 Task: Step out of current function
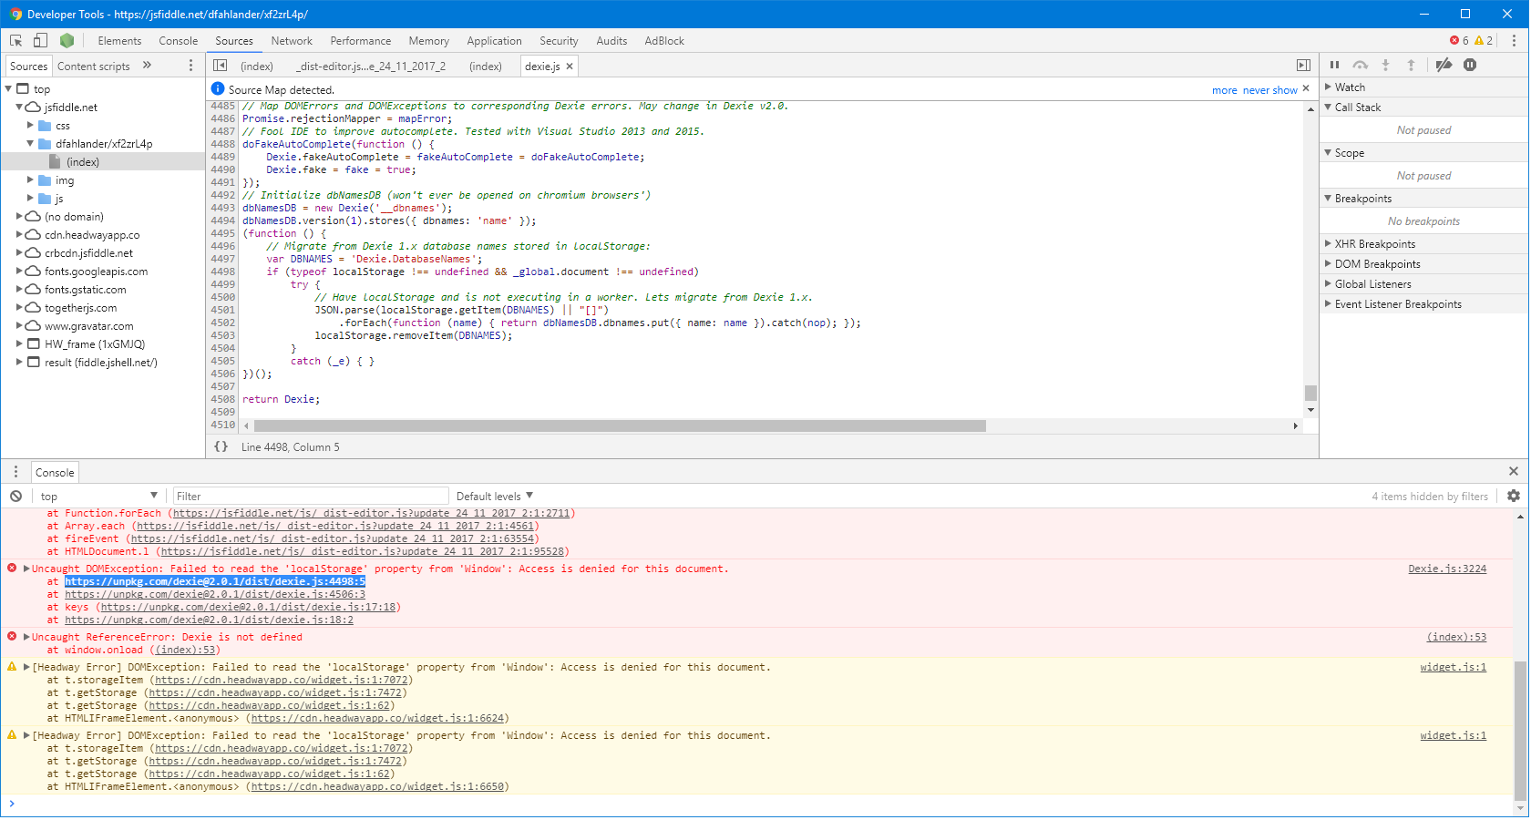click(x=1411, y=65)
